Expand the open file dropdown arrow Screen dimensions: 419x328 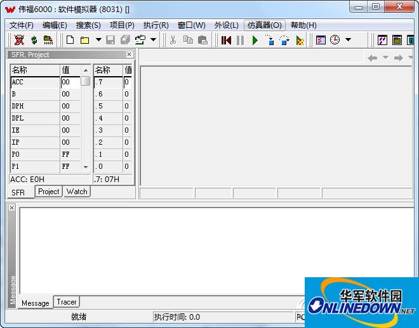coord(98,40)
